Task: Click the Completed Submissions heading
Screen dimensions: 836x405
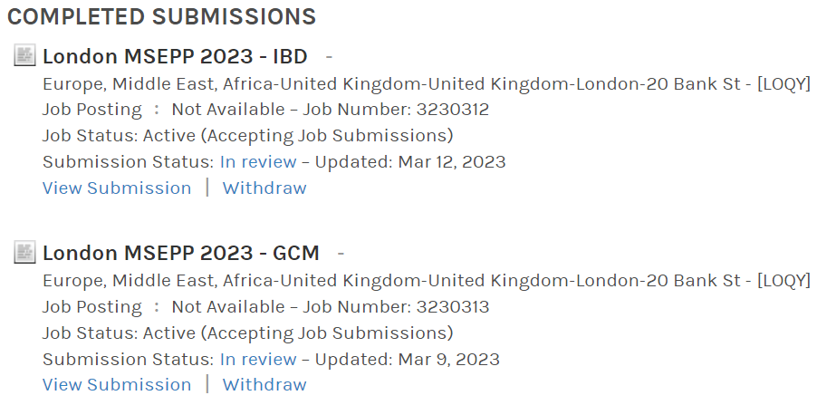Action: (161, 16)
